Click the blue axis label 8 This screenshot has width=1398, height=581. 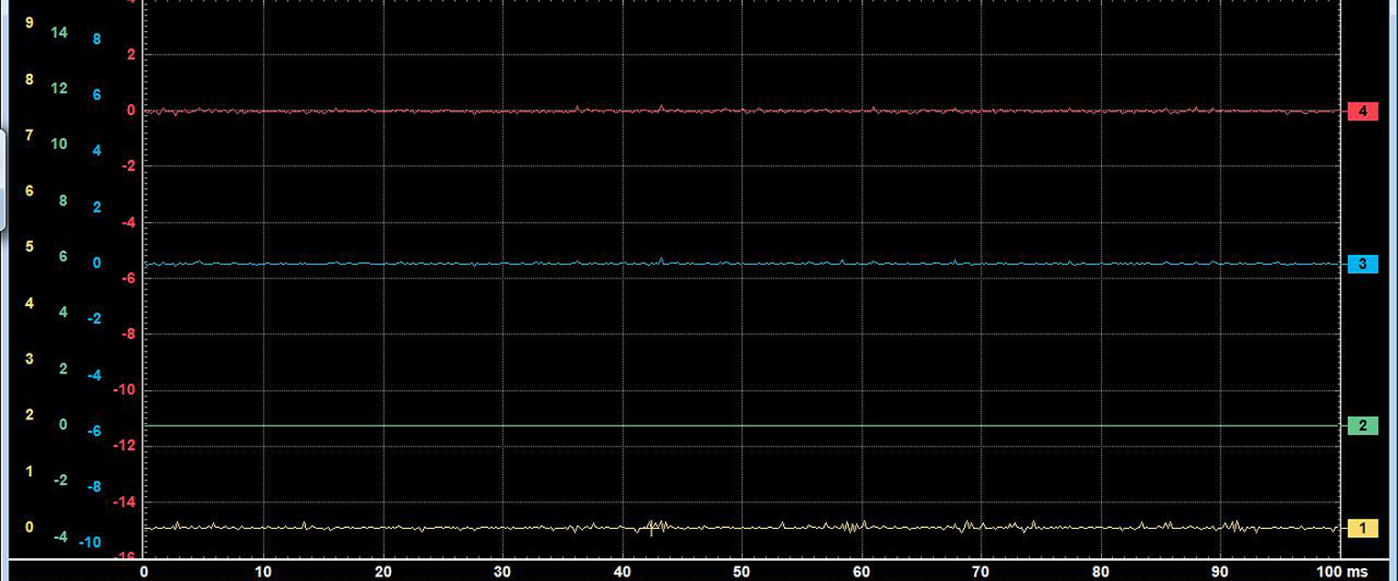point(96,39)
